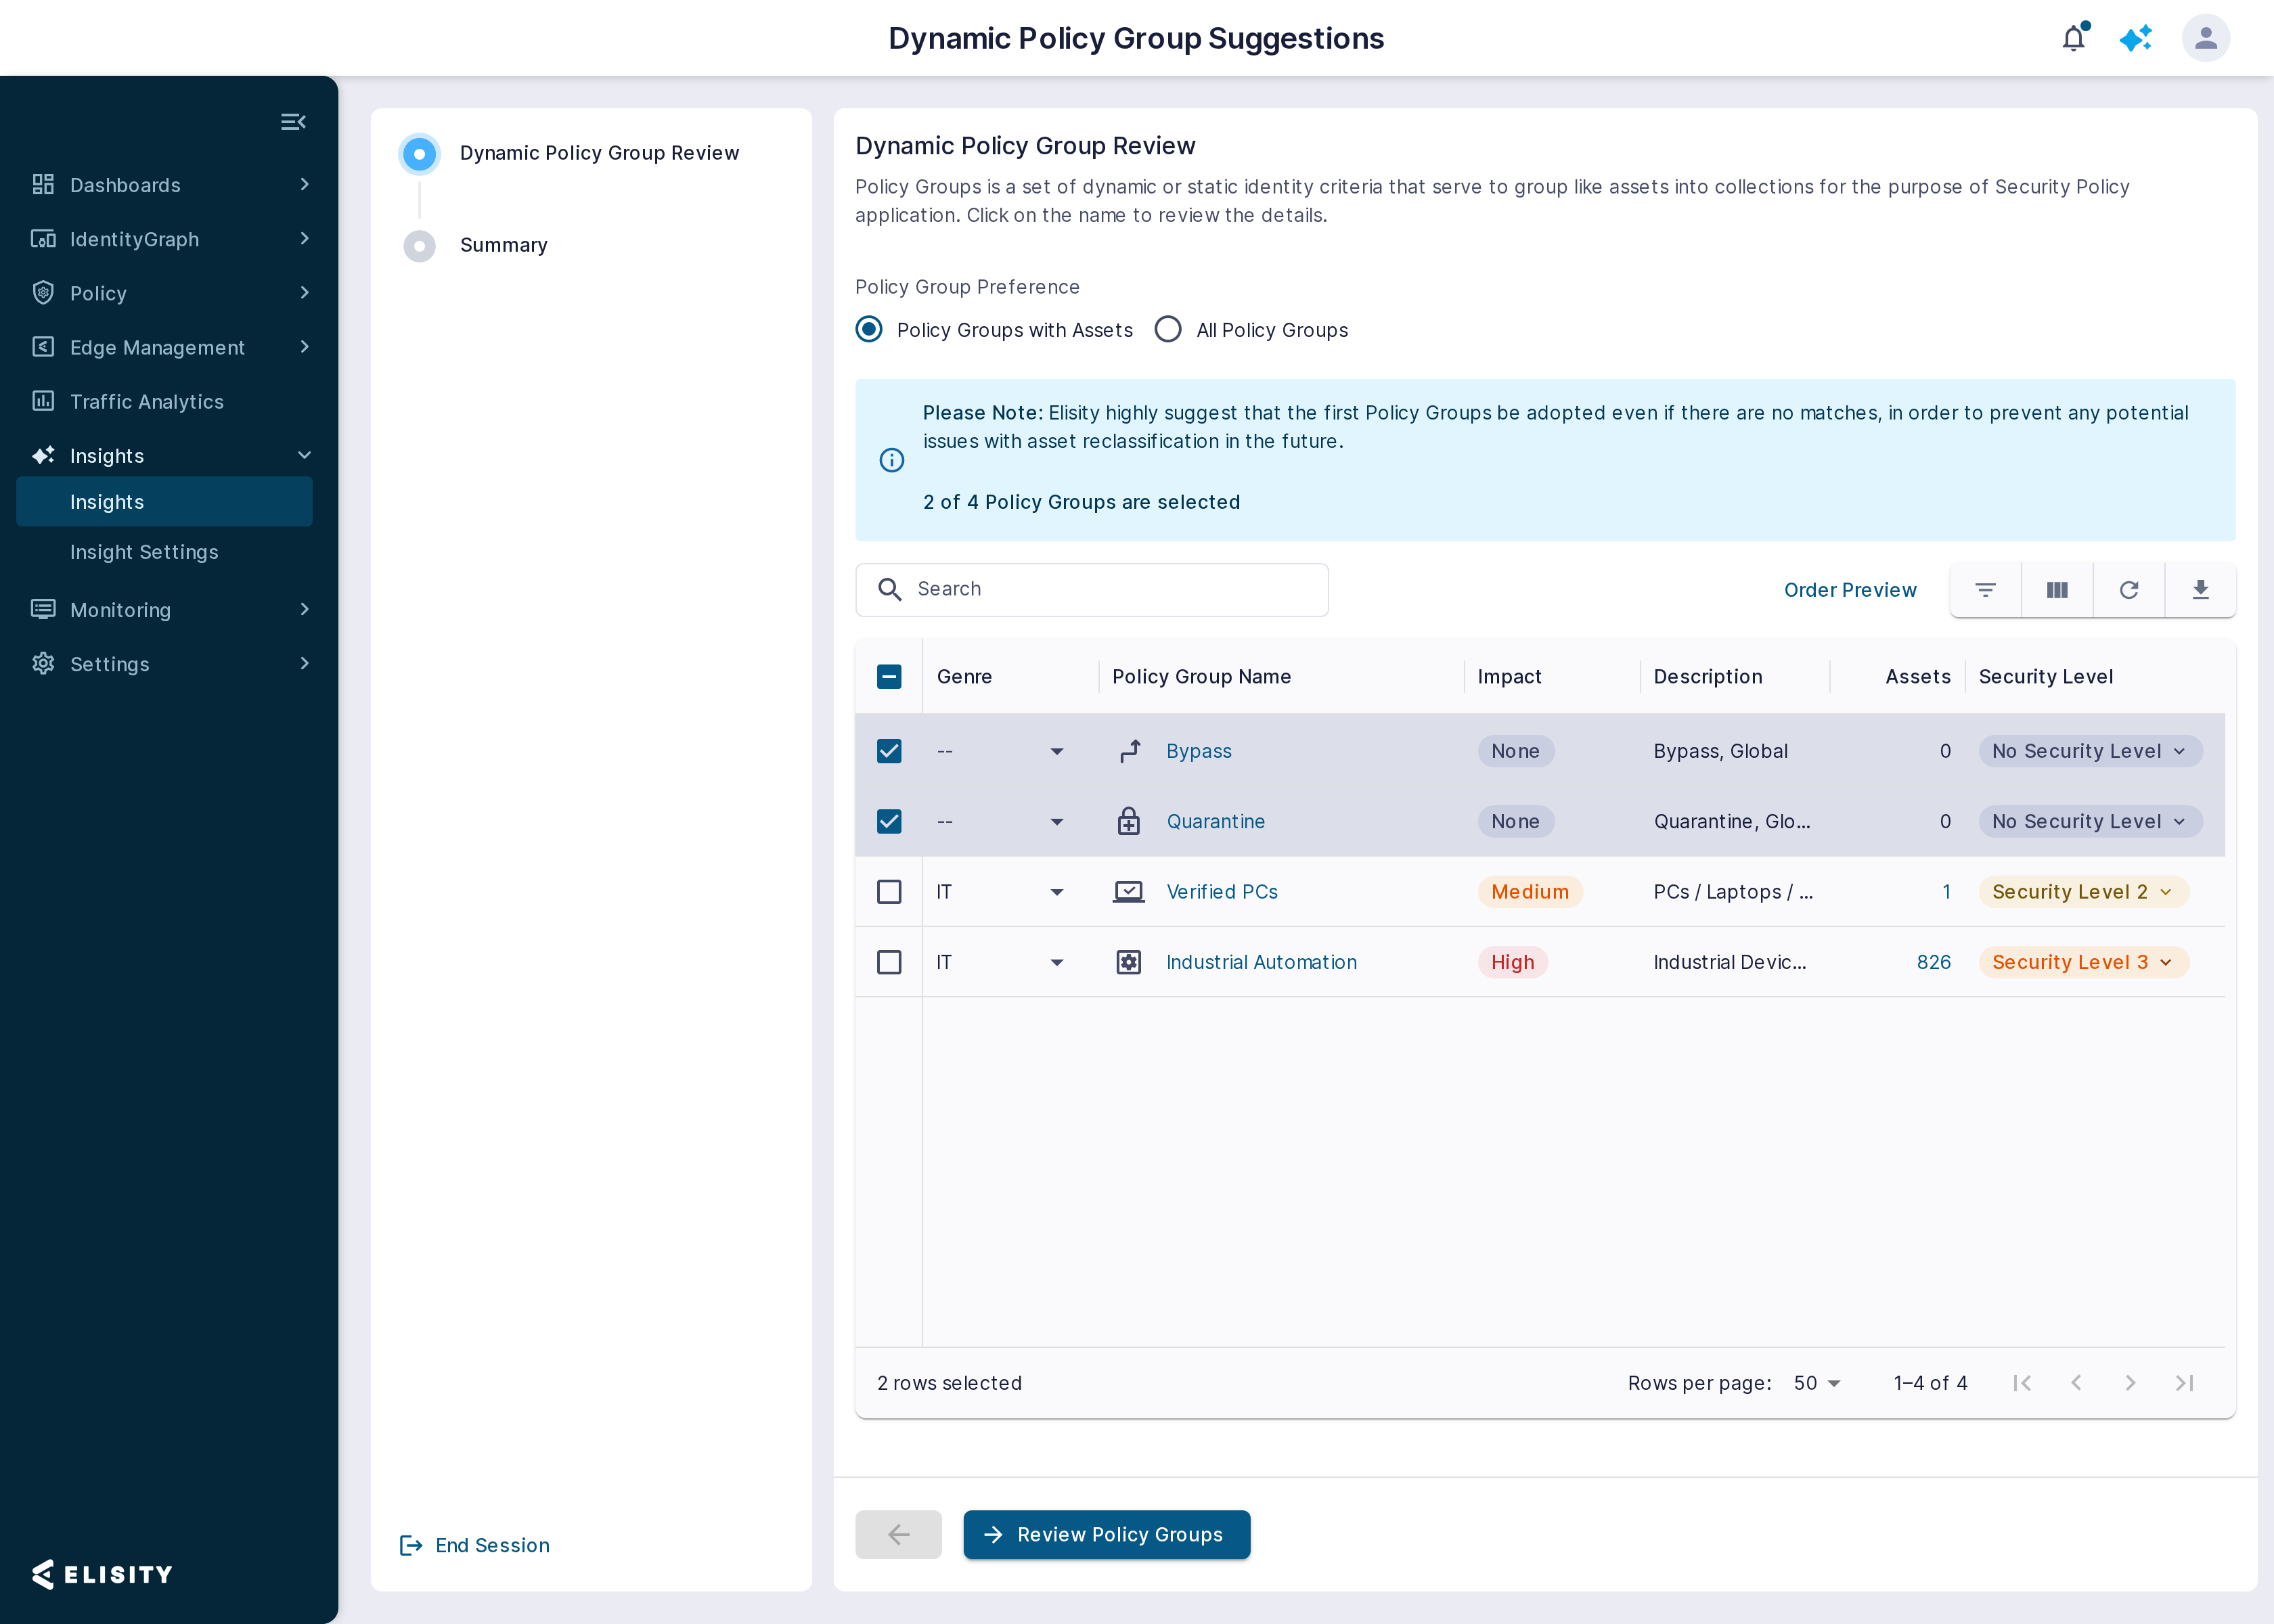Change rows per page from 50
Image resolution: width=2274 pixels, height=1624 pixels.
click(1817, 1383)
